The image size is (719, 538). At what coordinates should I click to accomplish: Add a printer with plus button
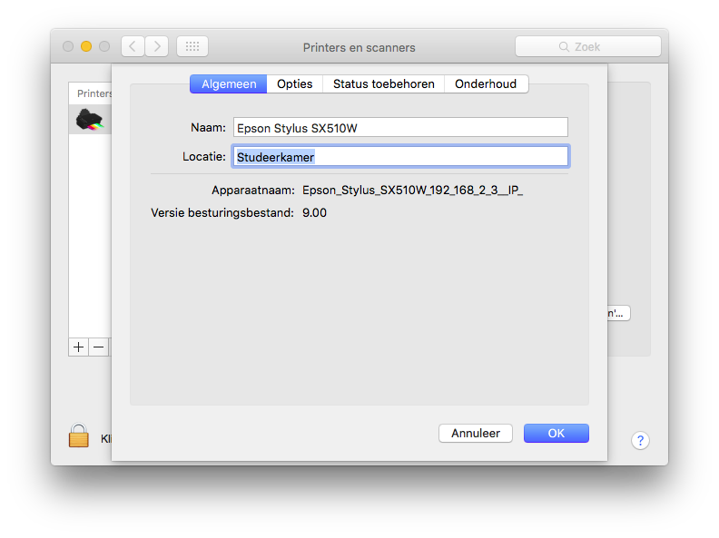[x=78, y=347]
